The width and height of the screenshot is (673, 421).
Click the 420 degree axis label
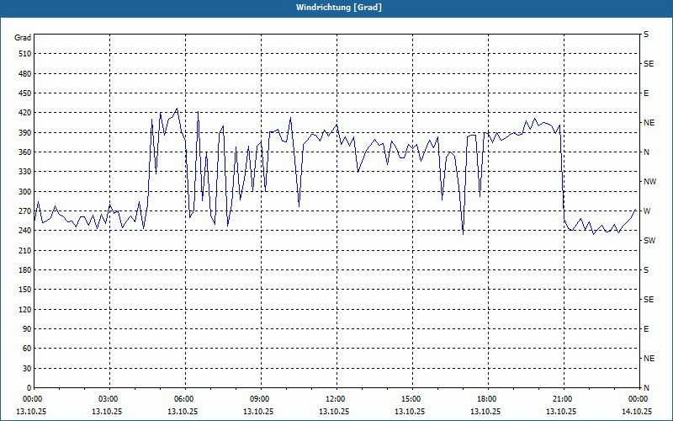coord(25,113)
